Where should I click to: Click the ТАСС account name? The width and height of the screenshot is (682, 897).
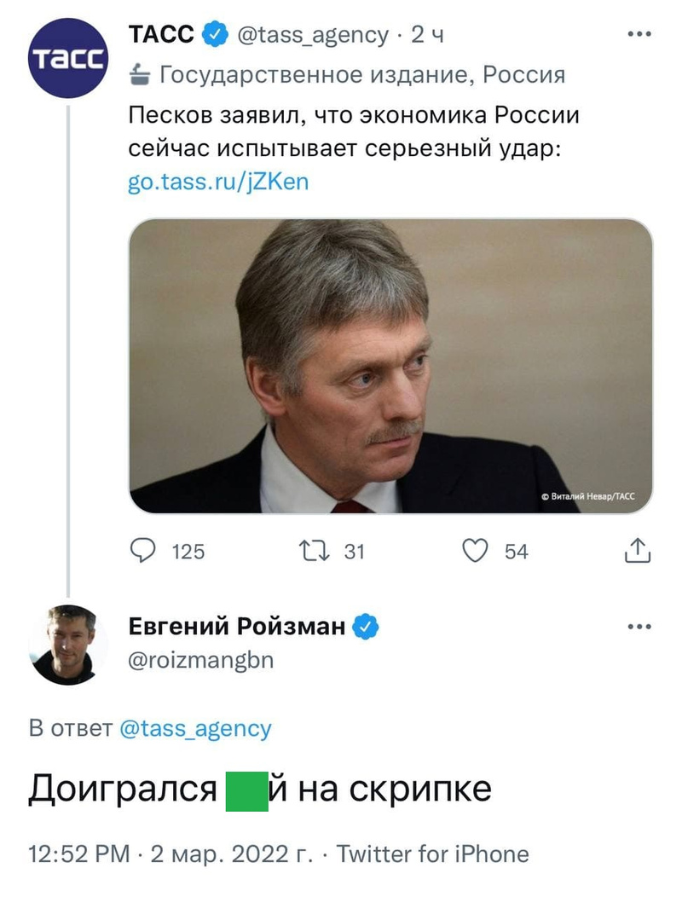[x=161, y=35]
